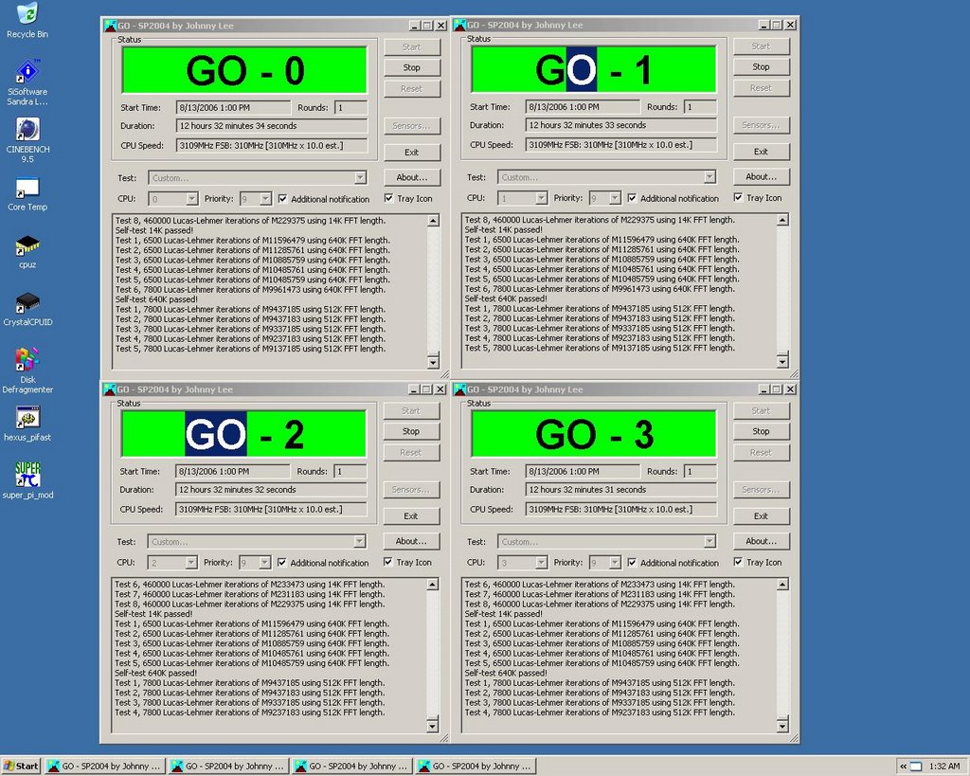Click the log scroll-up arrow in the GO - 0 window

click(x=433, y=221)
